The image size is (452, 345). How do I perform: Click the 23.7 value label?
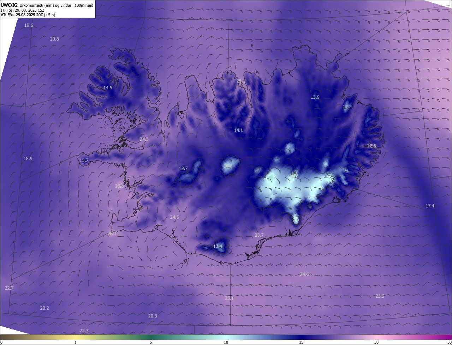click(x=259, y=235)
